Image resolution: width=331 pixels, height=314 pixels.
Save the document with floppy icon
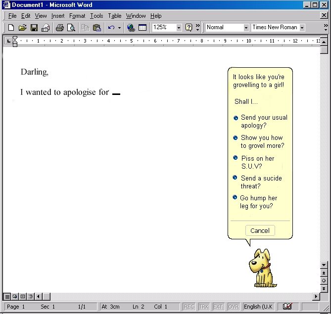[34, 28]
